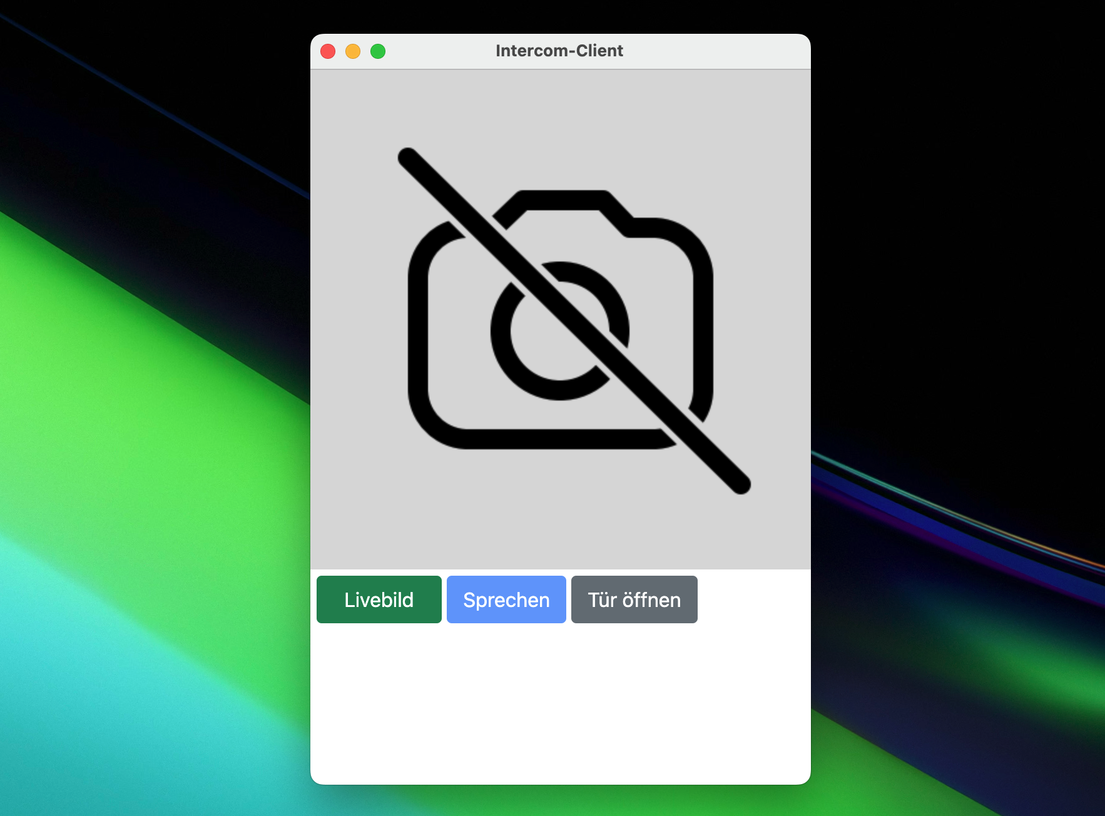Toggle door release using Tür öffnen
Screen dimensions: 1105x816
tap(634, 599)
